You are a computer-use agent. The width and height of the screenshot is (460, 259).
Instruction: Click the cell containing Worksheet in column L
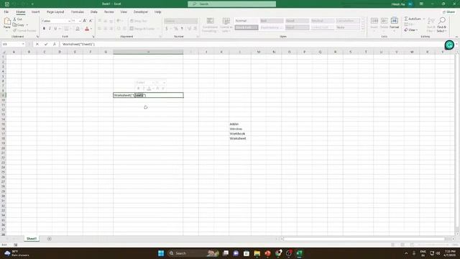[x=240, y=138]
